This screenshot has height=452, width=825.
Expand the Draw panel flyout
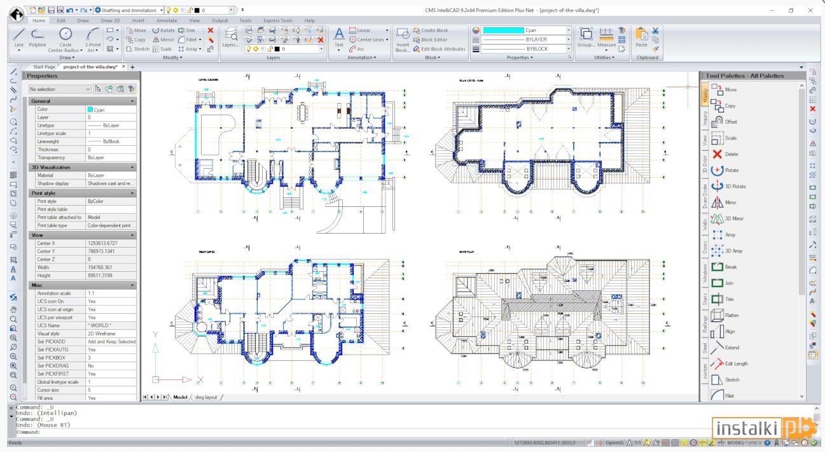67,57
